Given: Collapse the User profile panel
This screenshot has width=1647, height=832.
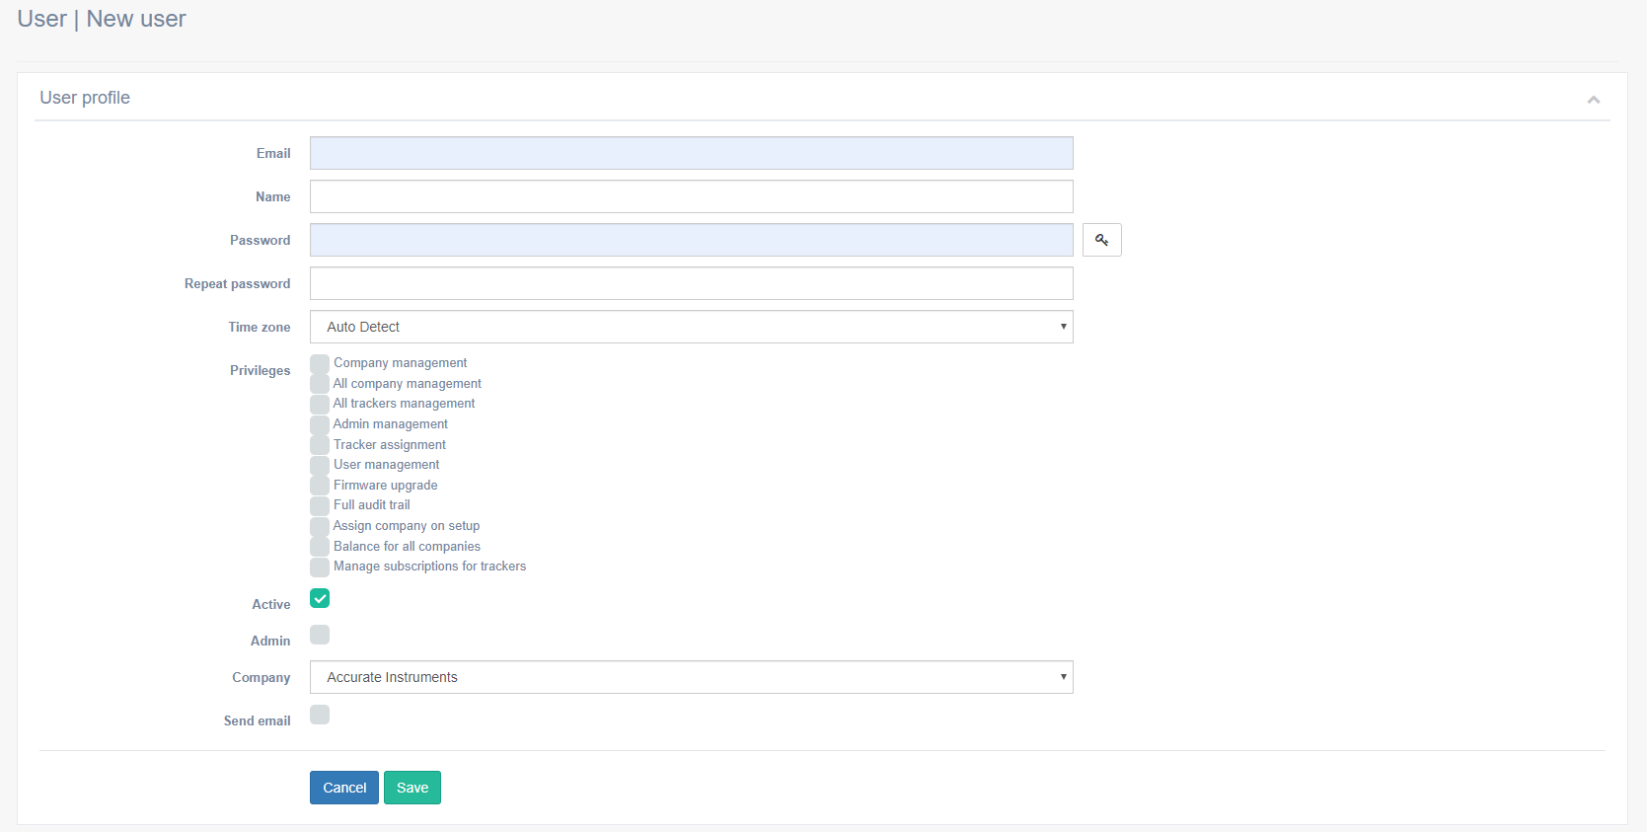Looking at the screenshot, I should point(1593,100).
